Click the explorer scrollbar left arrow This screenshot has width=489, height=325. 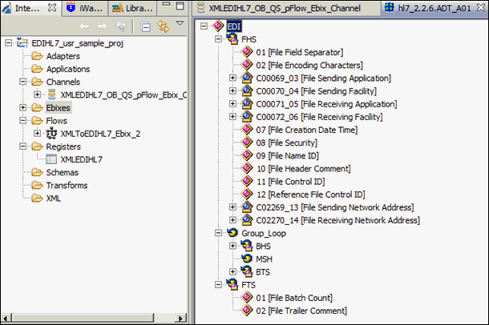[x=7, y=318]
